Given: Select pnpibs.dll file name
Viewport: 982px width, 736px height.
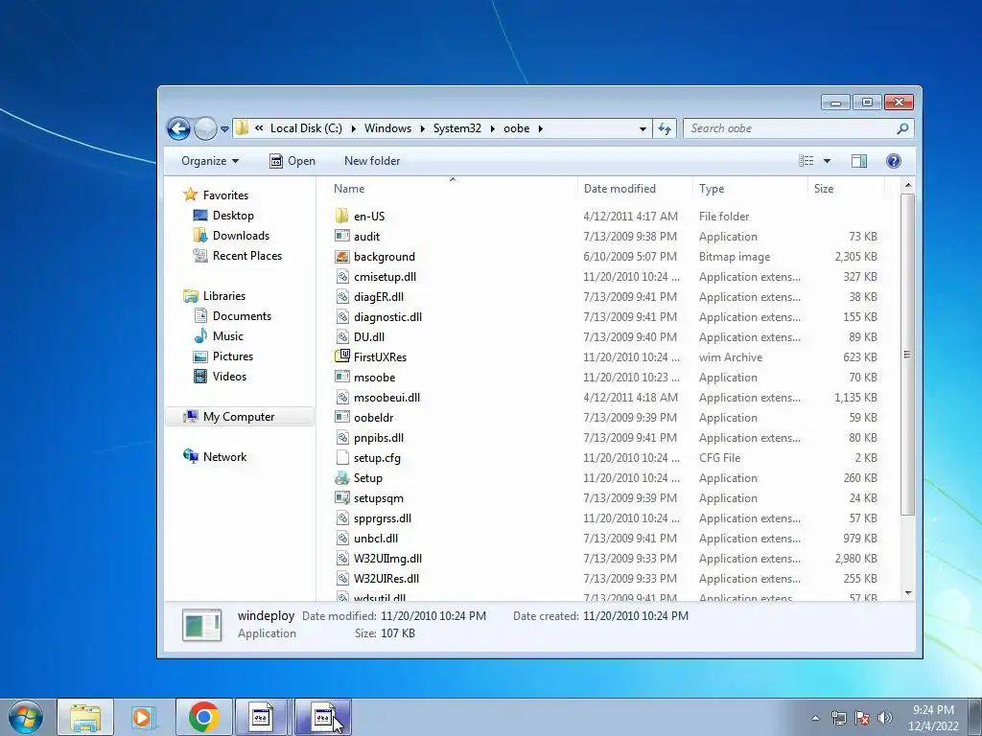Looking at the screenshot, I should pyautogui.click(x=378, y=437).
